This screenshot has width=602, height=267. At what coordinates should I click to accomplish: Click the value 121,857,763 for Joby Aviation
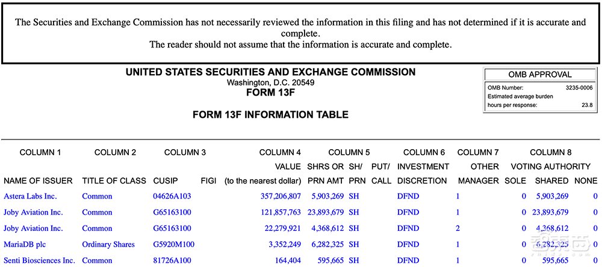click(x=278, y=212)
